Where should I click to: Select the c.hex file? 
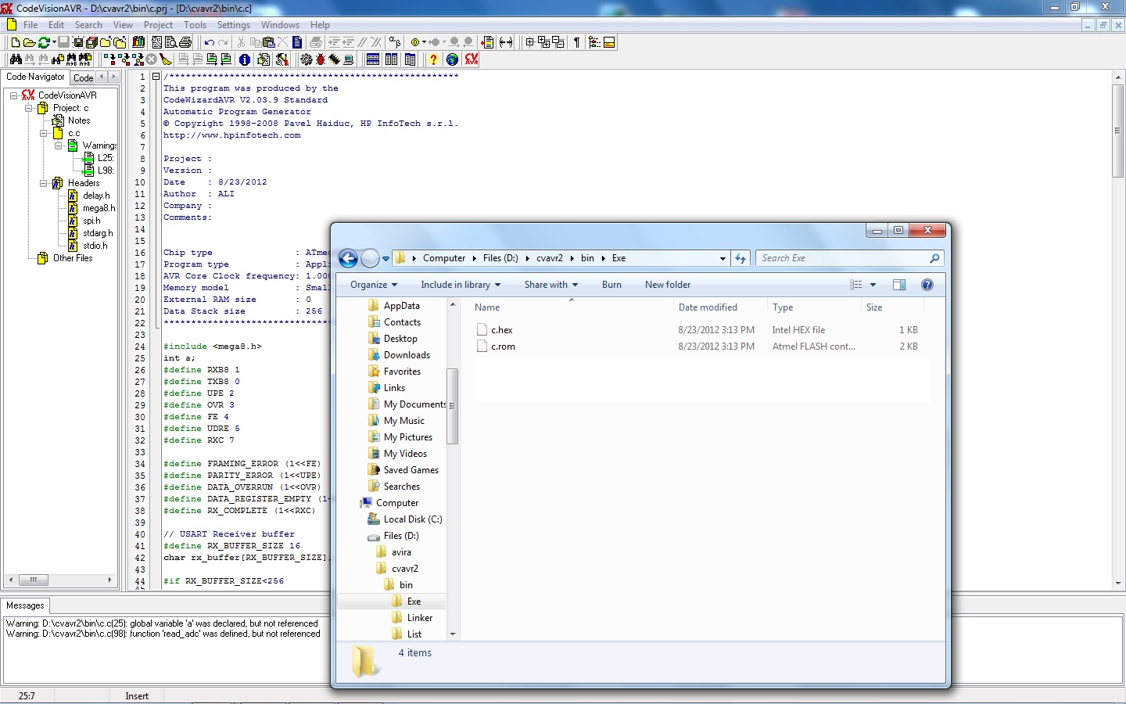click(x=502, y=330)
